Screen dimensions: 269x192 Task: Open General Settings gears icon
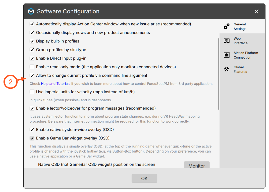227,26
